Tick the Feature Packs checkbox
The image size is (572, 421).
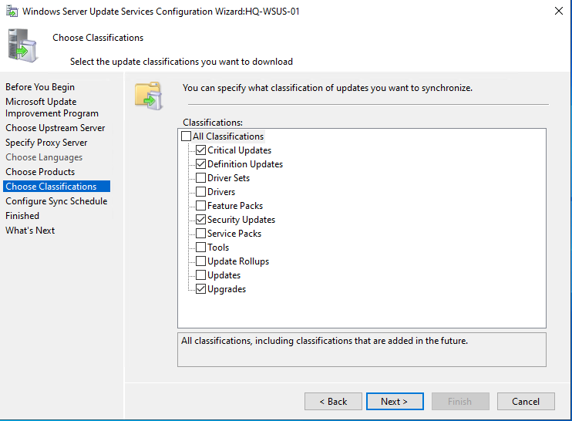tap(201, 206)
